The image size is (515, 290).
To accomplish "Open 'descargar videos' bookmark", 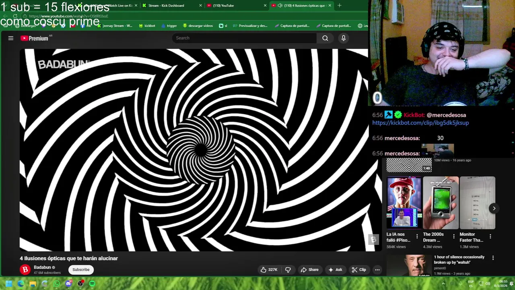I will point(198,26).
